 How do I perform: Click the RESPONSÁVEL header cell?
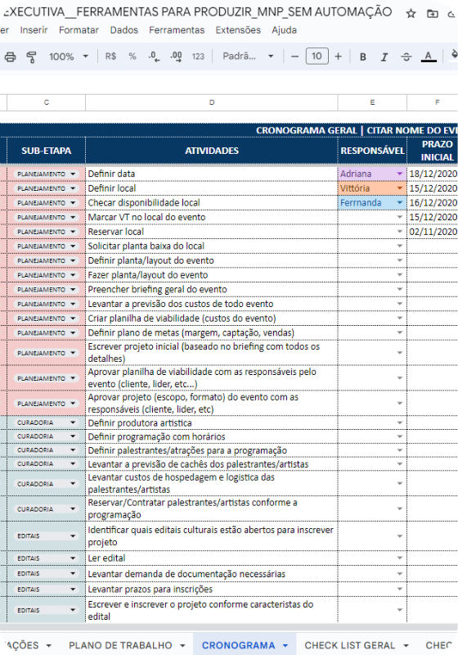[372, 151]
